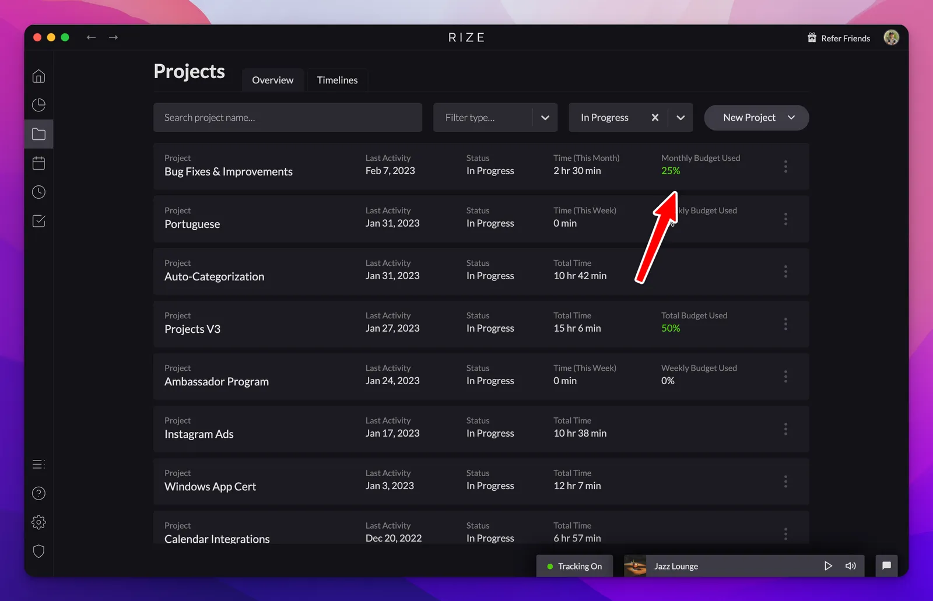Open the help question mark icon
The width and height of the screenshot is (933, 601).
pos(38,493)
